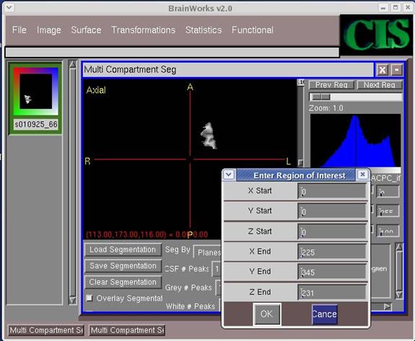Go to Next Reg

[379, 85]
